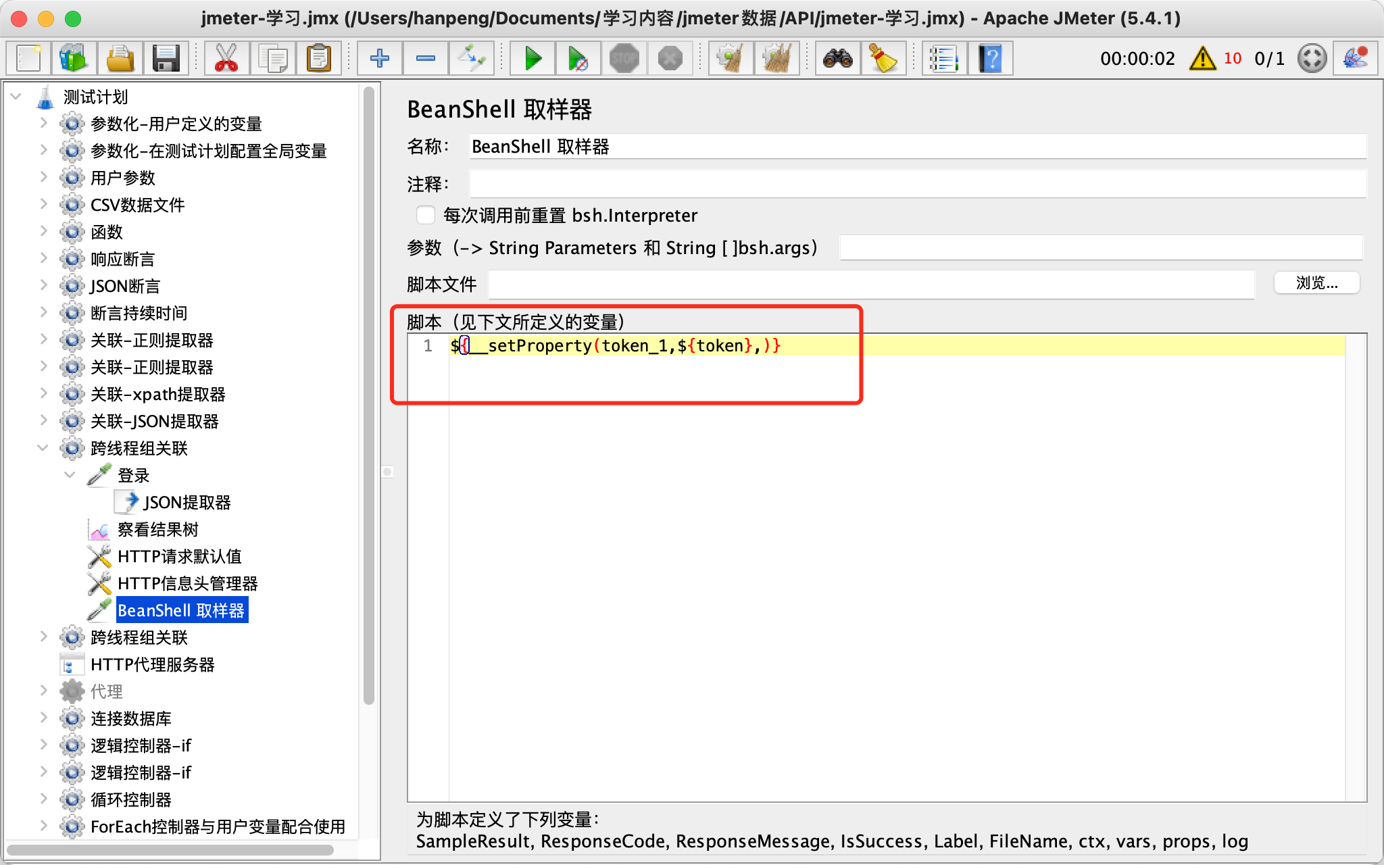Collapse the expanded 跨线程组关联 node
The width and height of the screenshot is (1384, 865).
(x=43, y=447)
